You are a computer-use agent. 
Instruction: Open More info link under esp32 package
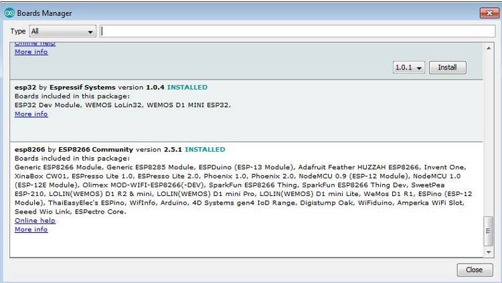(31, 114)
